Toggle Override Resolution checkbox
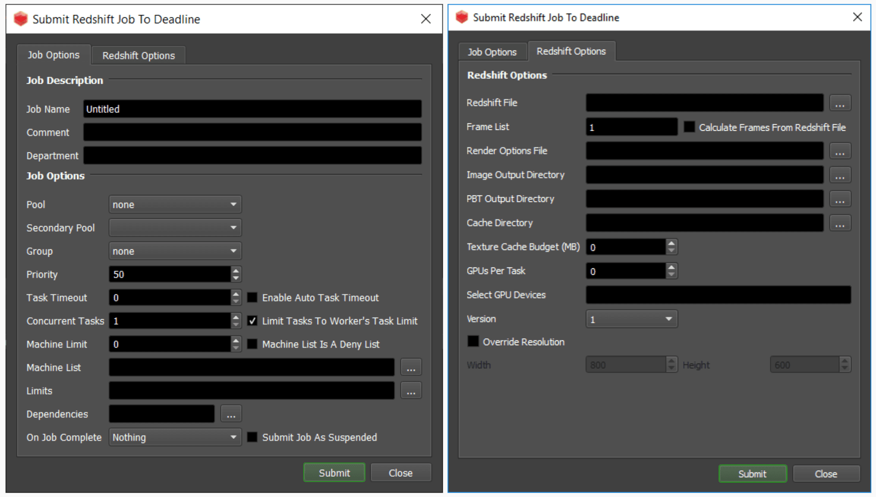The height and width of the screenshot is (497, 876). point(473,342)
